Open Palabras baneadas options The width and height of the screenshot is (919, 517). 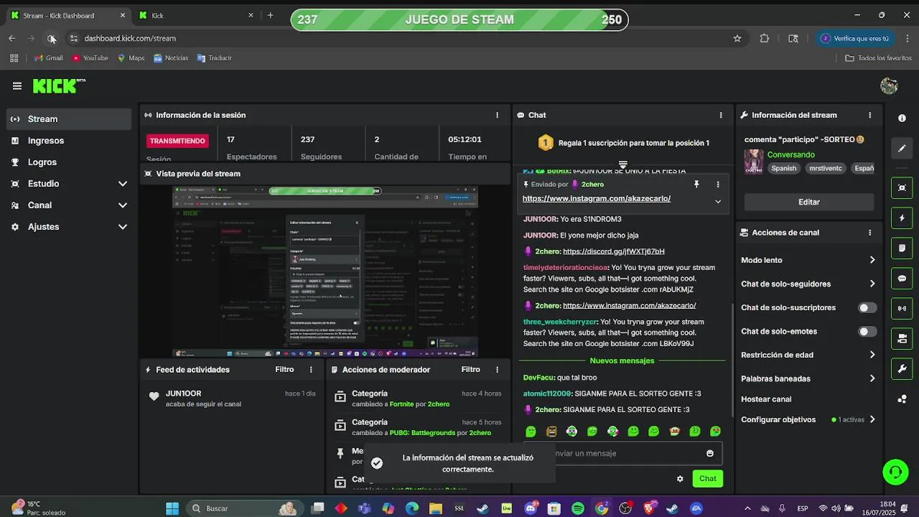pyautogui.click(x=808, y=378)
